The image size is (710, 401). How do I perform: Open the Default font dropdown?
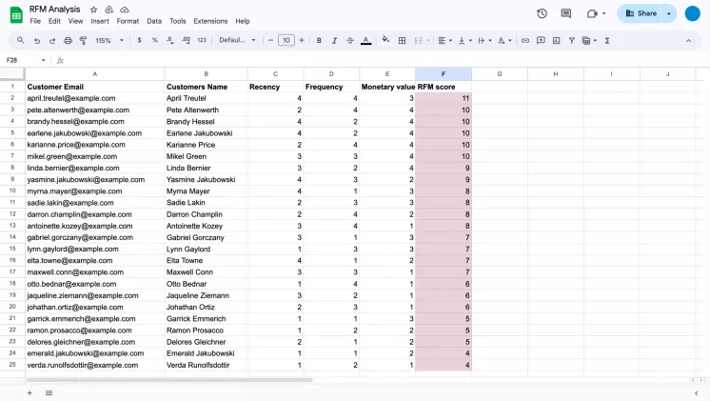point(237,41)
